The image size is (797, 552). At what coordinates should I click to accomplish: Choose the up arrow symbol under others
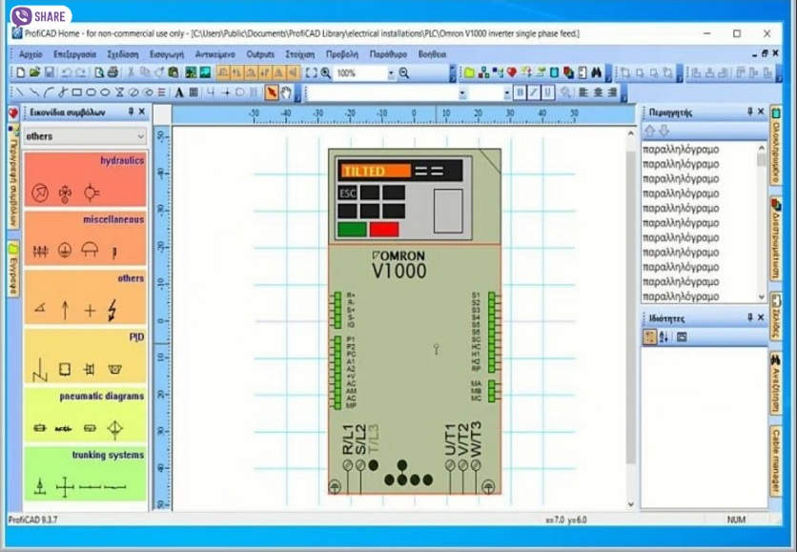pyautogui.click(x=65, y=310)
